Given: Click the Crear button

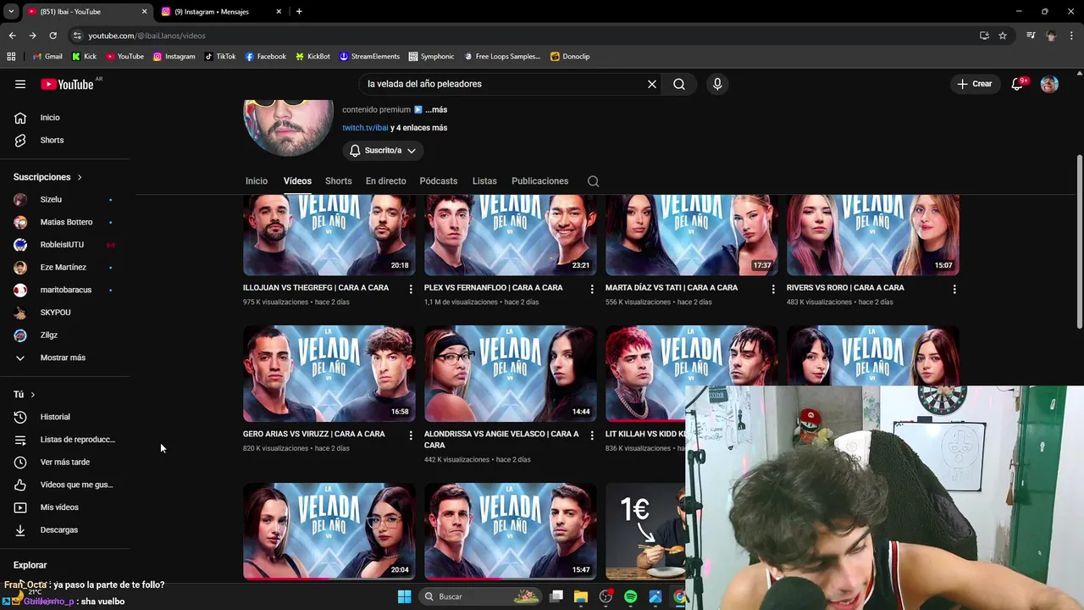Looking at the screenshot, I should [974, 84].
